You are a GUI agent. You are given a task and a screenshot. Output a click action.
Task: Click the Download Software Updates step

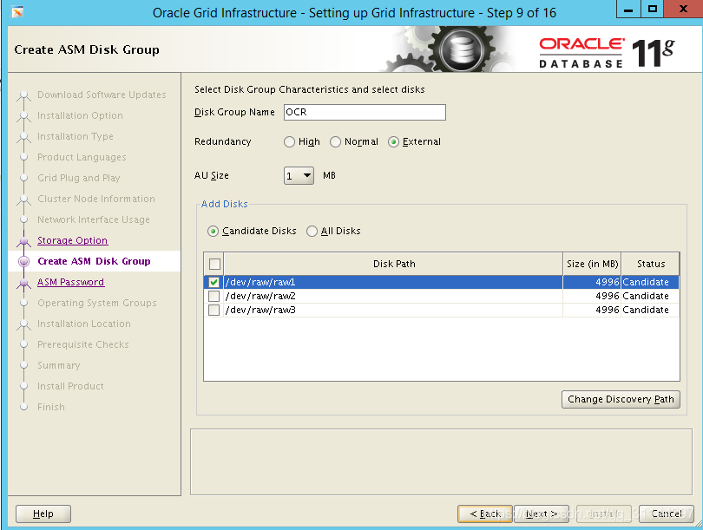pos(102,95)
